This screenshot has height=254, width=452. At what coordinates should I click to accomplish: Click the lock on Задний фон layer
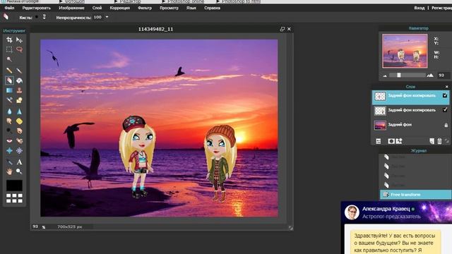click(x=446, y=125)
